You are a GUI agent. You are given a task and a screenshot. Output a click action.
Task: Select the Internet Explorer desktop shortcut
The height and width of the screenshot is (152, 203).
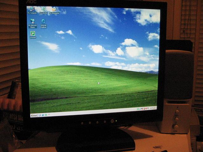[x=43, y=23]
